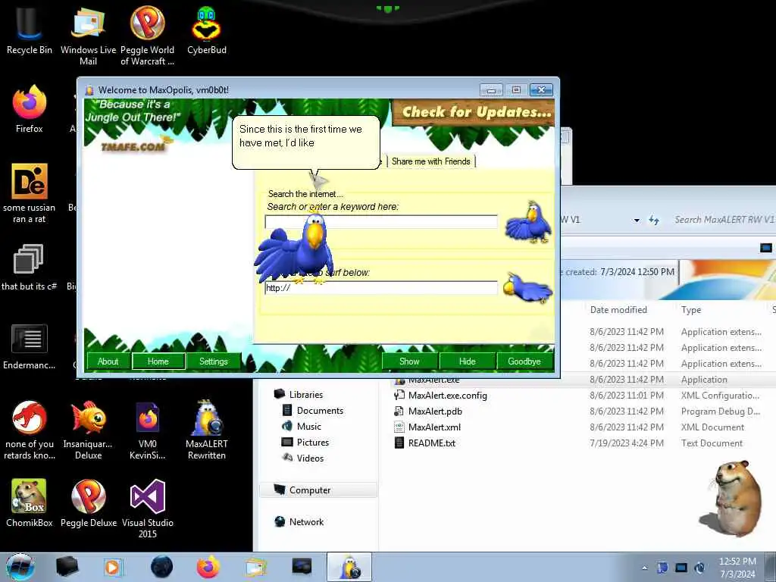Open the ChomikBox desktop icon

point(30,503)
